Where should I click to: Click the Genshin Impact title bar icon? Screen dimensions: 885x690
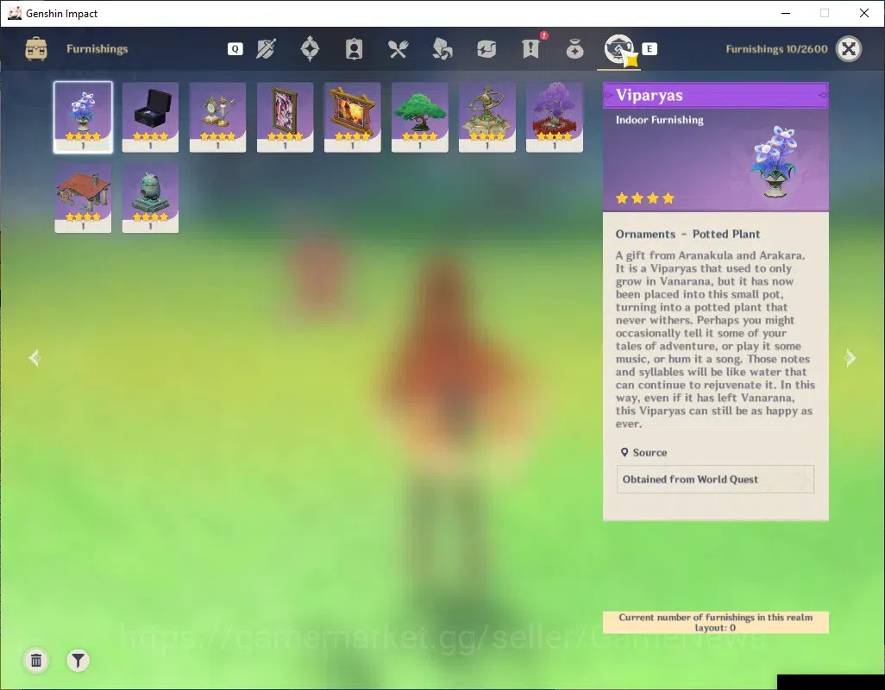(x=15, y=13)
